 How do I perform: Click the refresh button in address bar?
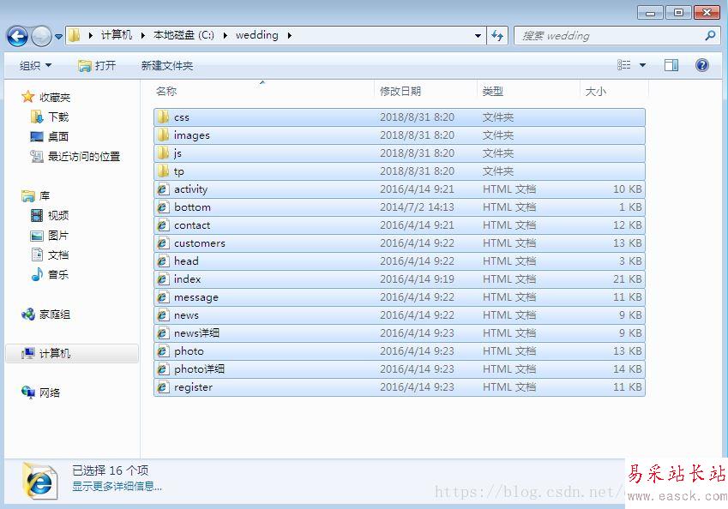[497, 36]
